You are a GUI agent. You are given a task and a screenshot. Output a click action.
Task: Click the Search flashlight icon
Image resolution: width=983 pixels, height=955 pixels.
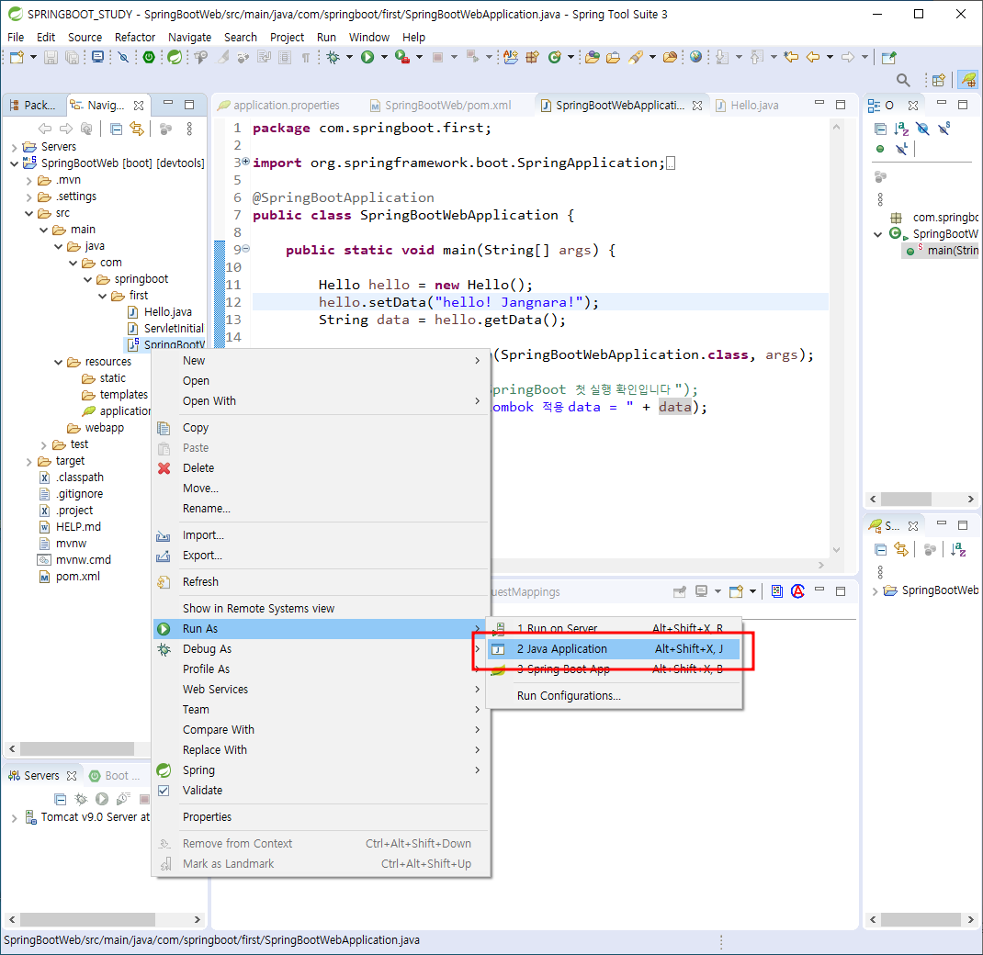tap(636, 58)
